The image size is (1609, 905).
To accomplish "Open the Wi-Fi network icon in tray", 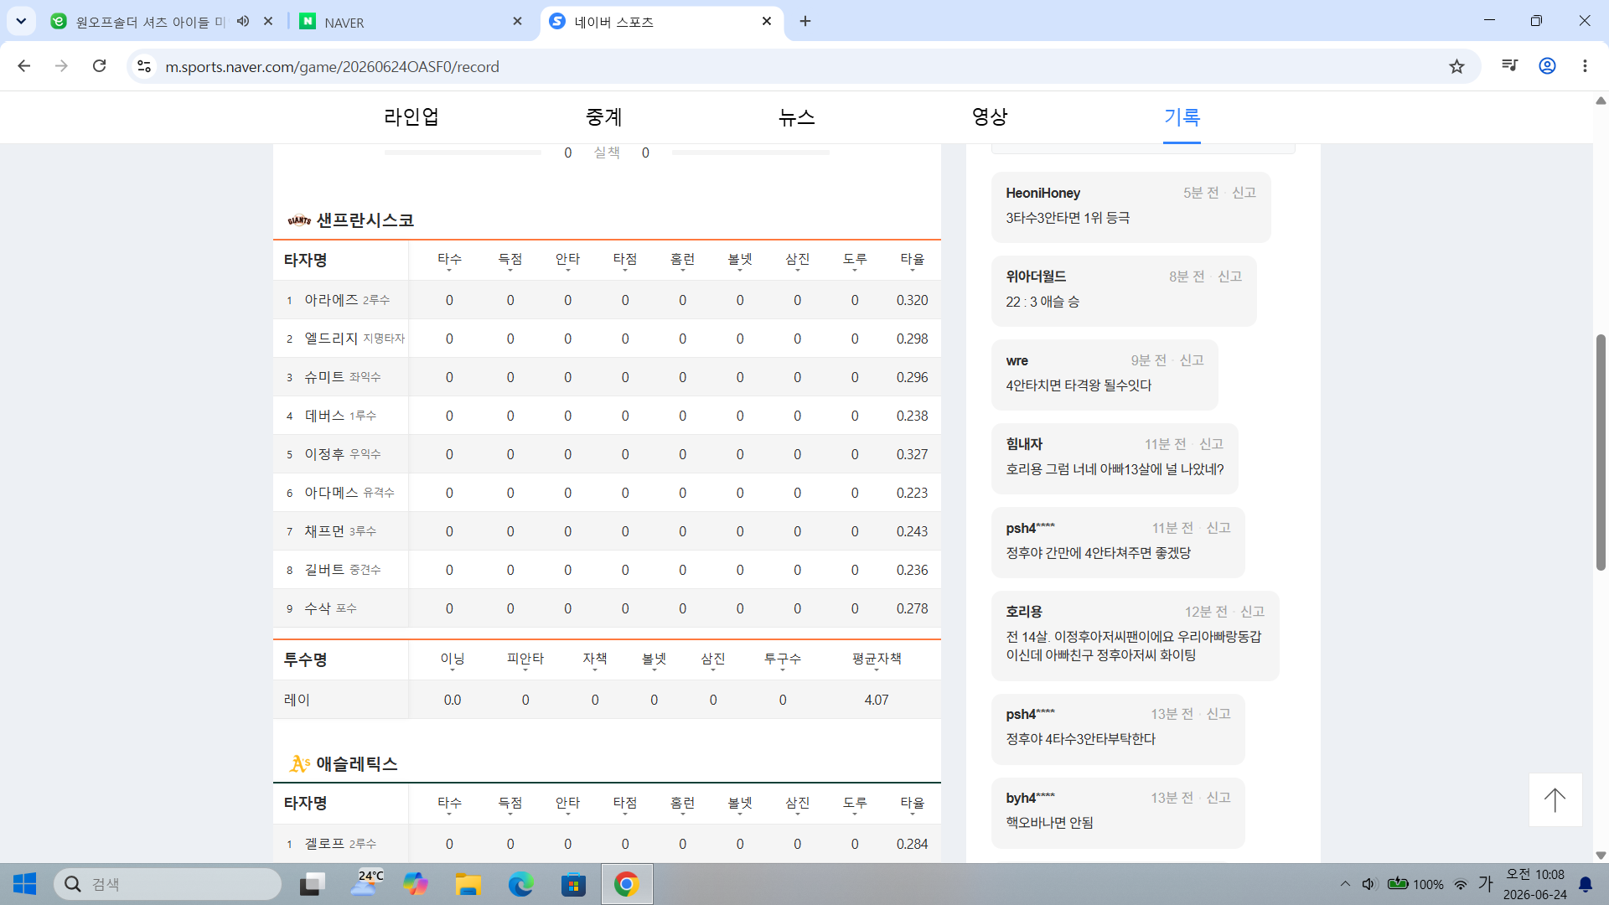I will click(x=1461, y=884).
